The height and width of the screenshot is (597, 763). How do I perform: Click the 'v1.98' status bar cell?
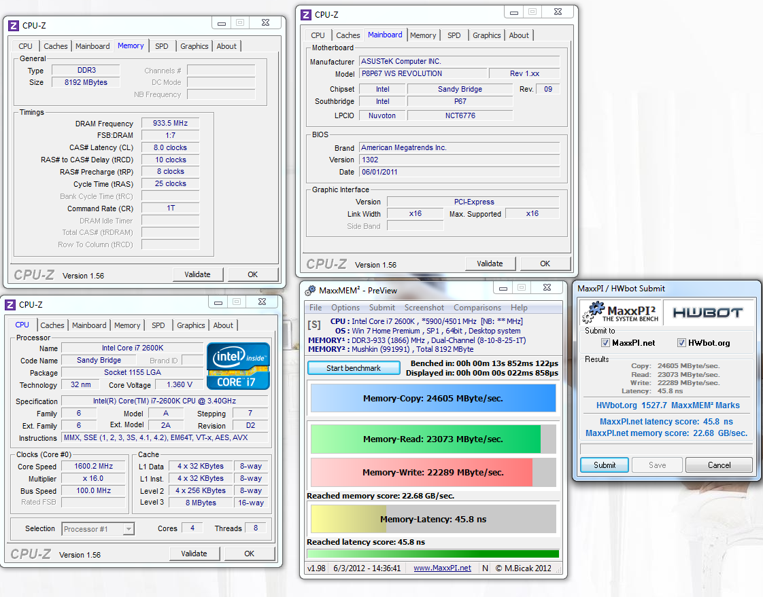pyautogui.click(x=317, y=568)
